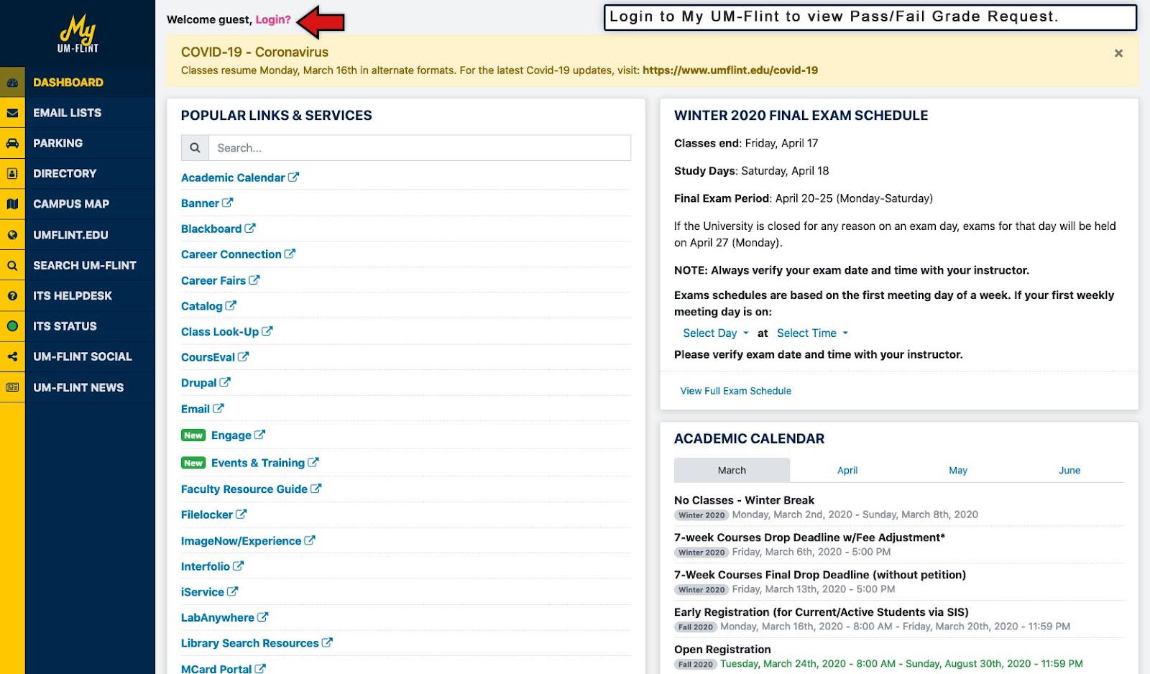Click external link icon beside Catalog
1150x674 pixels.
[231, 305]
